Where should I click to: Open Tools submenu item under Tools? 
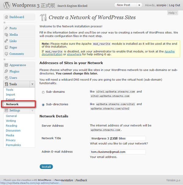coord(9,90)
